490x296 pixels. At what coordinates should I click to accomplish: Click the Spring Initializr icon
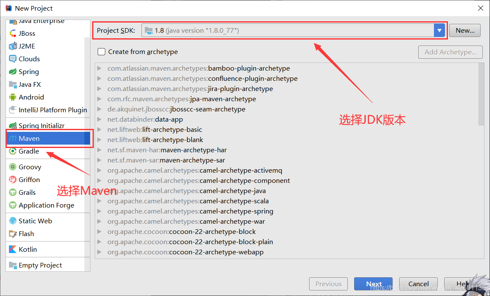point(13,125)
